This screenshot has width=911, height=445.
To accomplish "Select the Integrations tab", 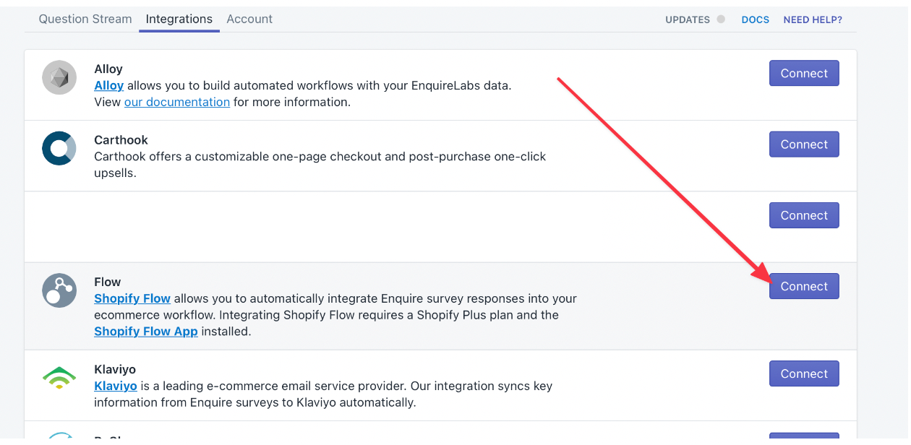I will point(179,20).
